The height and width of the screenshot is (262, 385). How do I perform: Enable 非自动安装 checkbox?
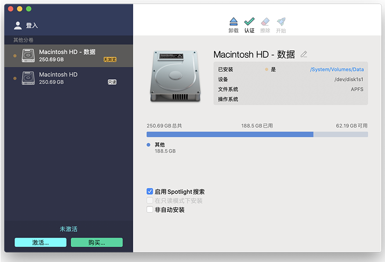(150, 210)
